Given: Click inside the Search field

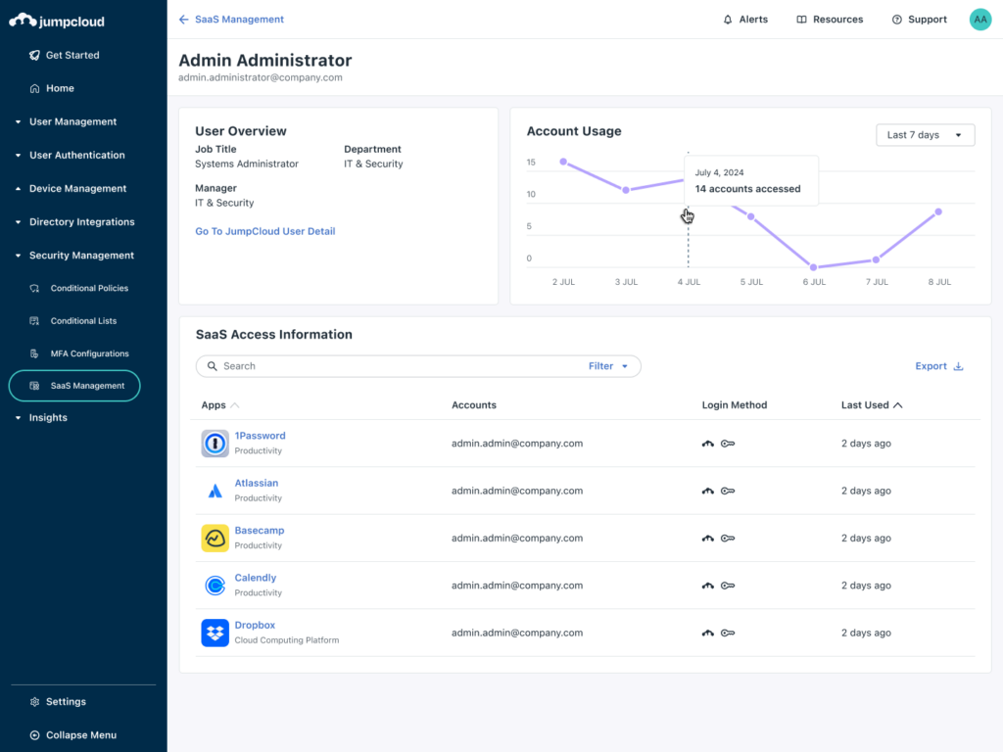Looking at the screenshot, I should click(x=343, y=365).
